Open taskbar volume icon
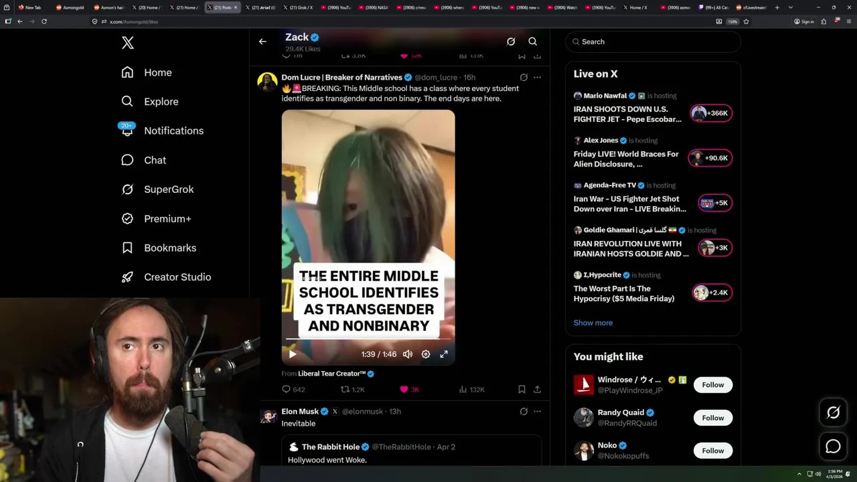The image size is (857, 482). click(817, 474)
